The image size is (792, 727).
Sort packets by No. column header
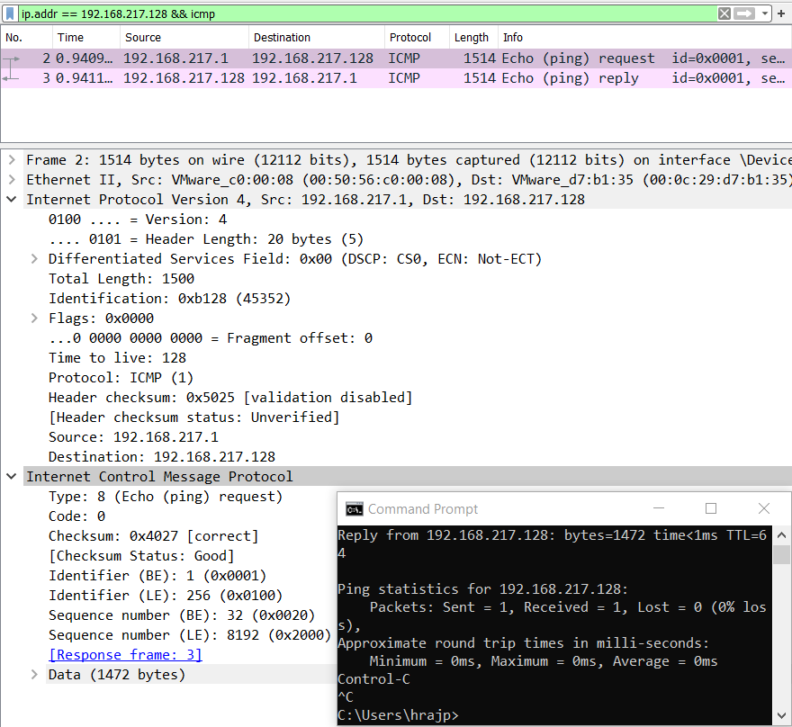[26, 38]
